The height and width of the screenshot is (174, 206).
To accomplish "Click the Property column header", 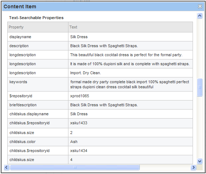I will tap(38, 27).
